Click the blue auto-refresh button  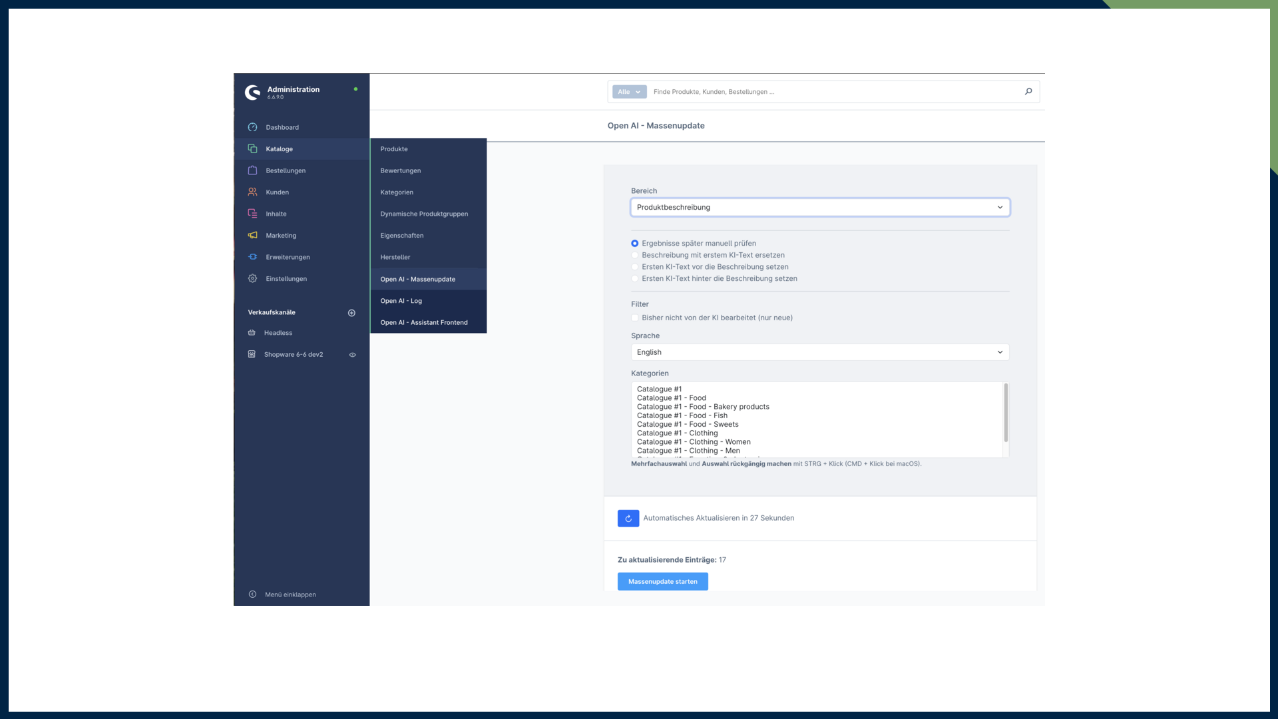tap(628, 518)
